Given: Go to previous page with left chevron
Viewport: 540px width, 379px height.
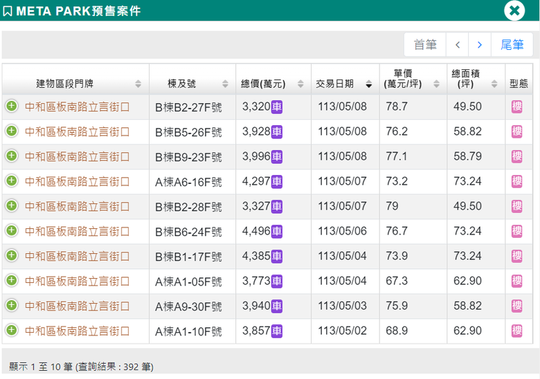Looking at the screenshot, I should tap(458, 45).
